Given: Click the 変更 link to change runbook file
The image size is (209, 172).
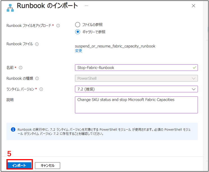Looking at the screenshot, I should pyautogui.click(x=79, y=51).
